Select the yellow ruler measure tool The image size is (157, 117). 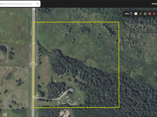[140, 14]
